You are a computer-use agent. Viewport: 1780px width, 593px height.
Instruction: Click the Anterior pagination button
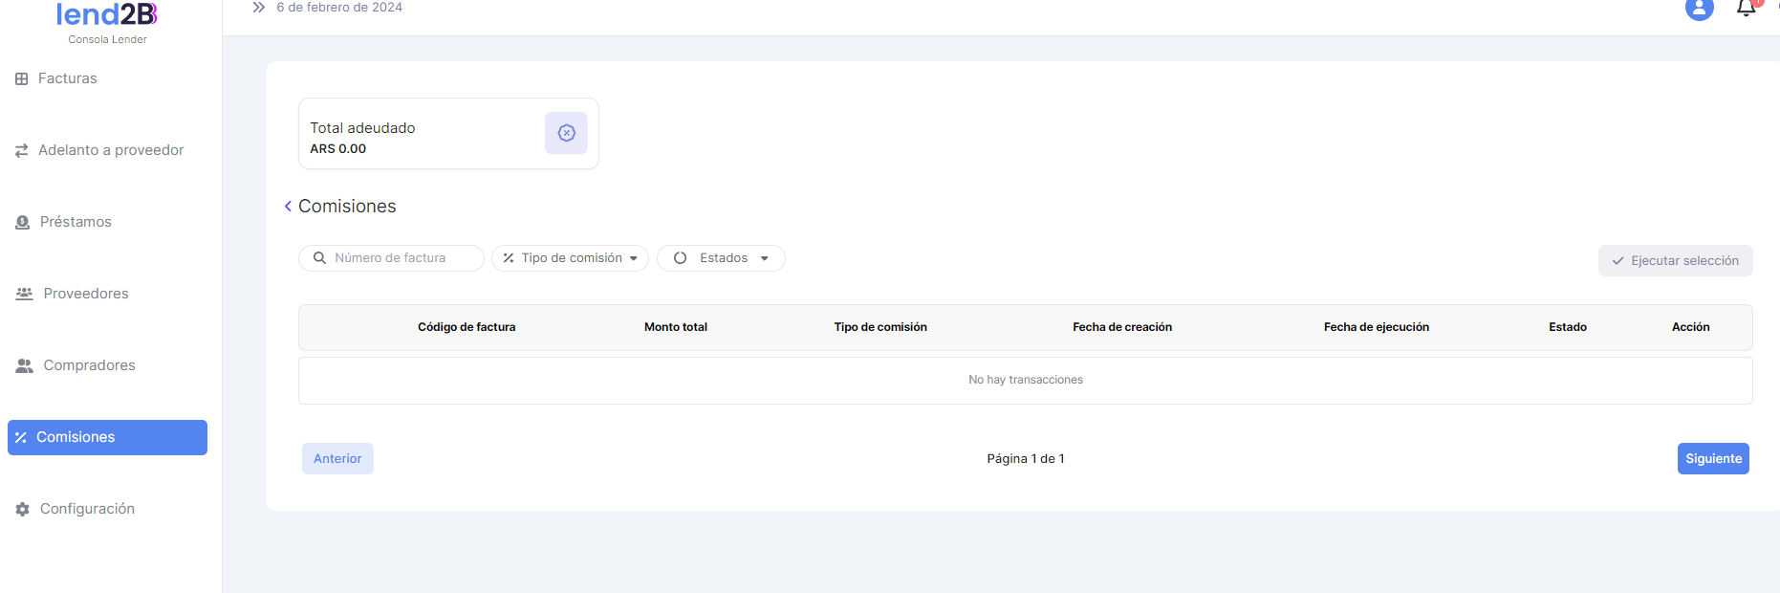(337, 459)
